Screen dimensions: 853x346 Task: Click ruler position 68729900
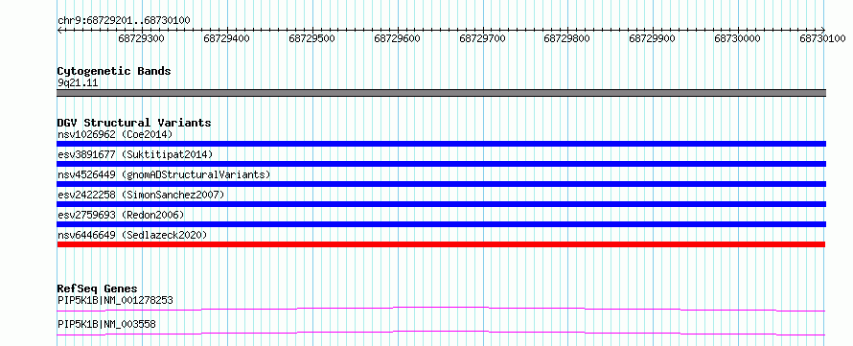tap(653, 38)
